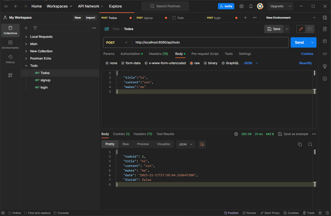Screen dimensions: 331x216
Task: Click the Import button
Action: 91,18
